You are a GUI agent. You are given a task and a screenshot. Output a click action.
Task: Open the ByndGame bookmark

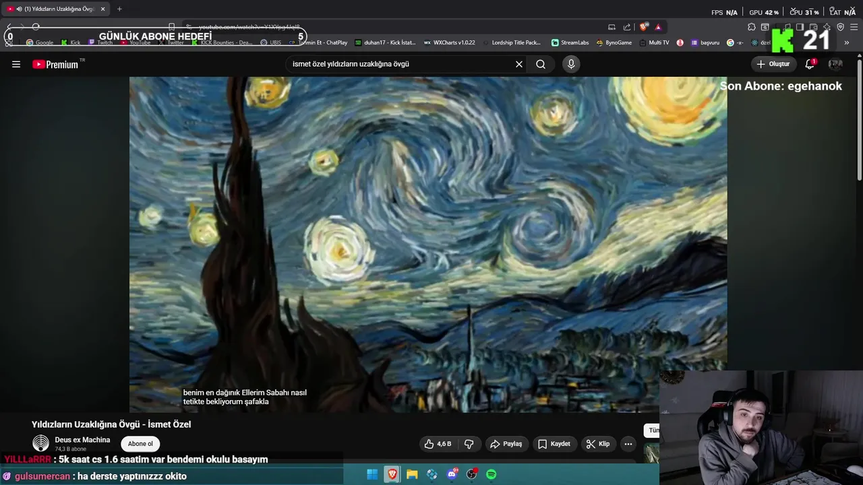614,42
